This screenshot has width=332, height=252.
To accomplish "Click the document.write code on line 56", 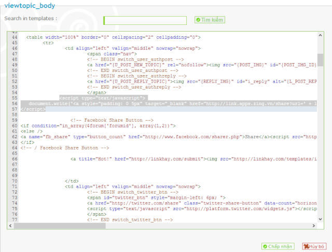I will (x=173, y=103).
